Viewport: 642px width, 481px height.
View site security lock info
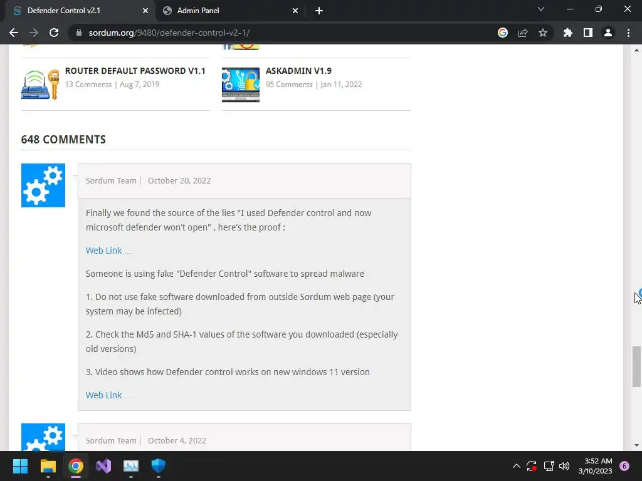(x=79, y=33)
